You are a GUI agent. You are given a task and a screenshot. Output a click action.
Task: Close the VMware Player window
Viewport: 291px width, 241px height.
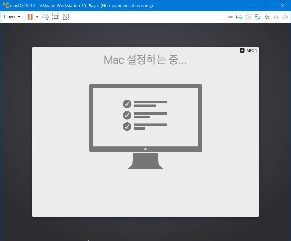pyautogui.click(x=282, y=5)
